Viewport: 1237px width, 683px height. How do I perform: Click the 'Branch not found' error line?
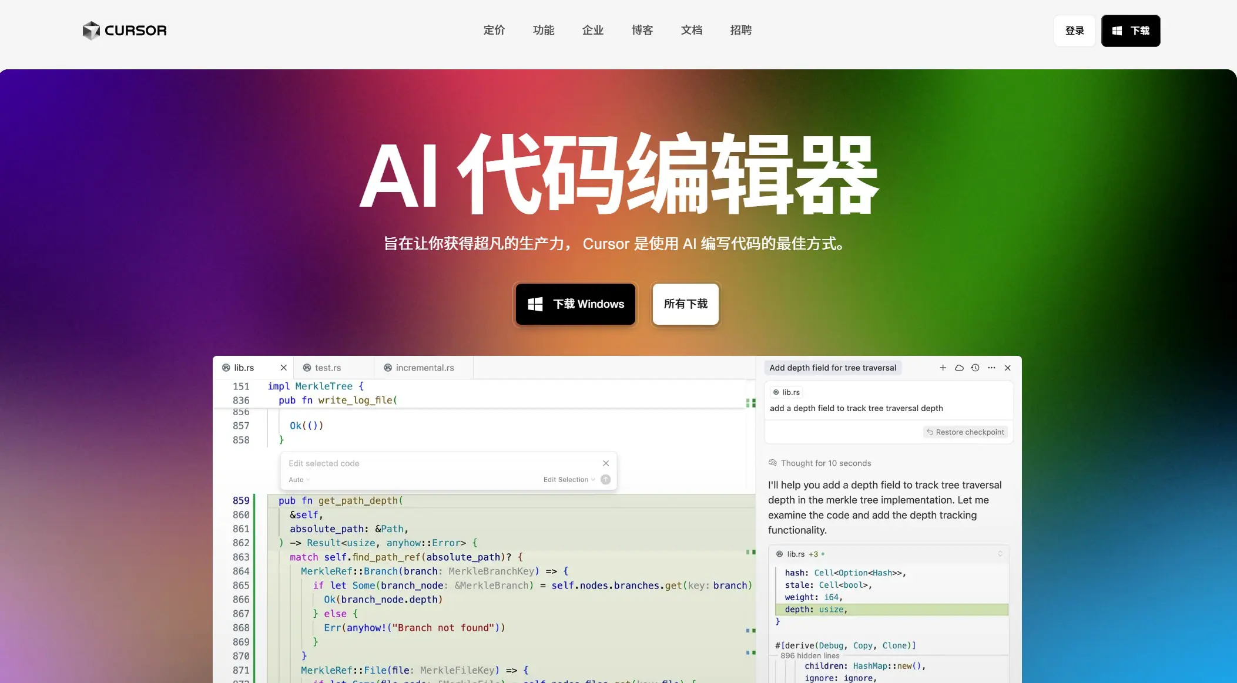[x=414, y=628]
